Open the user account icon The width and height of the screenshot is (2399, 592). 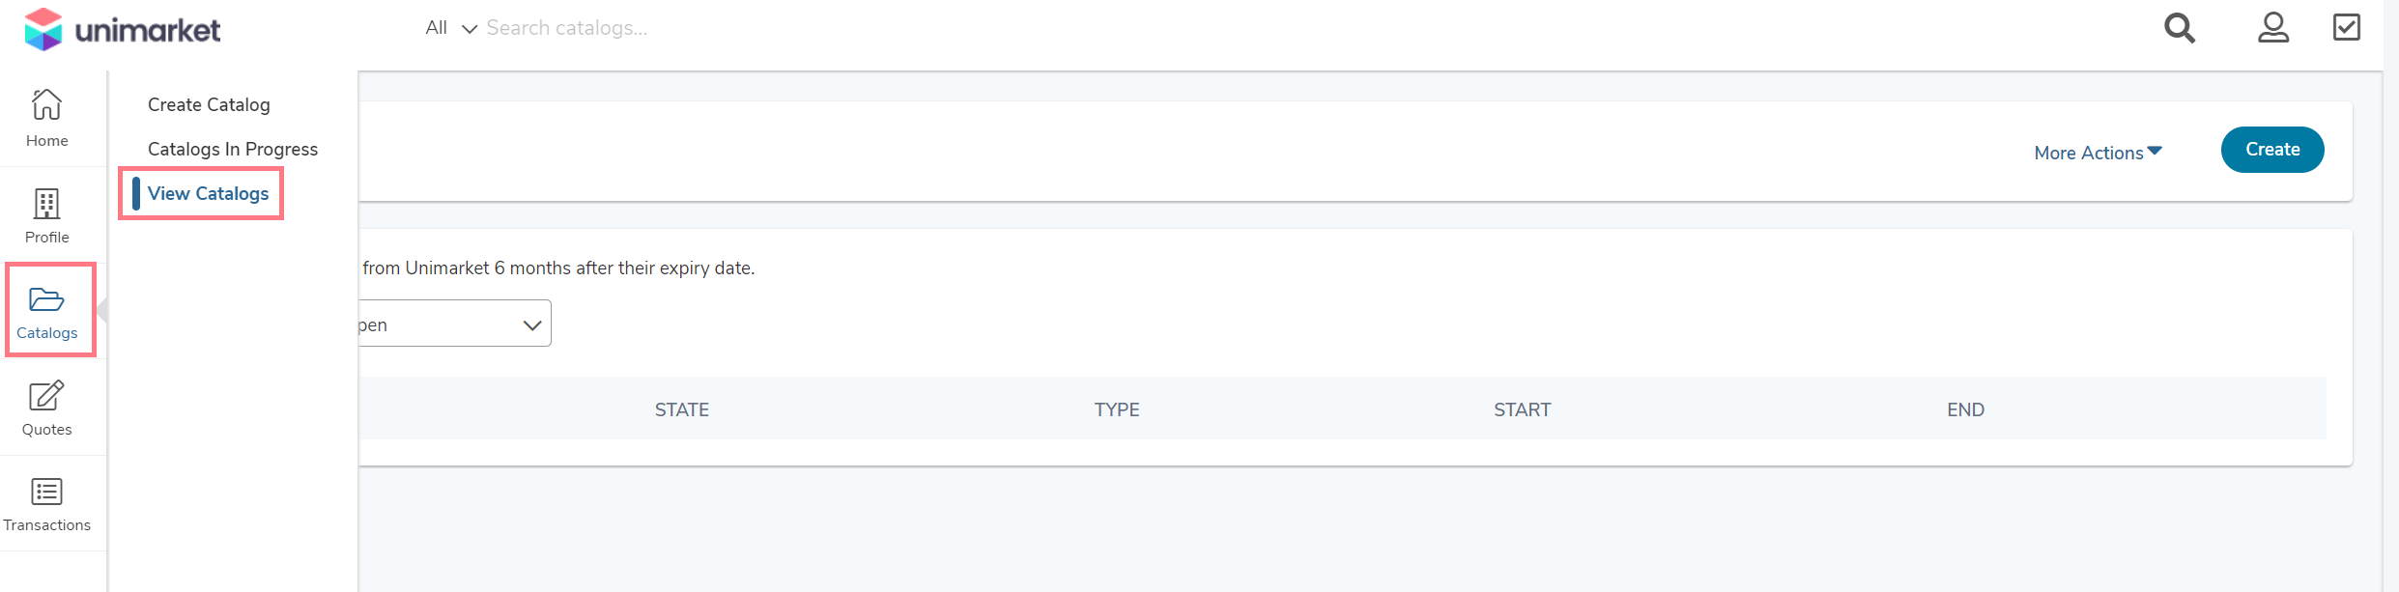pos(2273,28)
